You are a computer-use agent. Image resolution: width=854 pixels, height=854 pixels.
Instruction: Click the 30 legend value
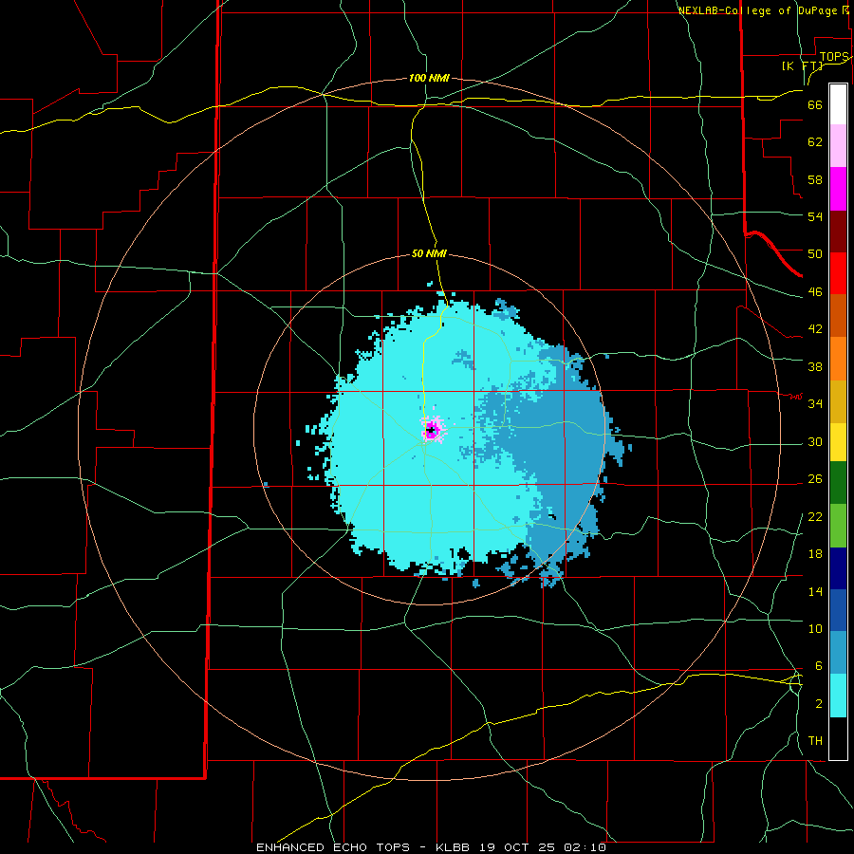[815, 441]
